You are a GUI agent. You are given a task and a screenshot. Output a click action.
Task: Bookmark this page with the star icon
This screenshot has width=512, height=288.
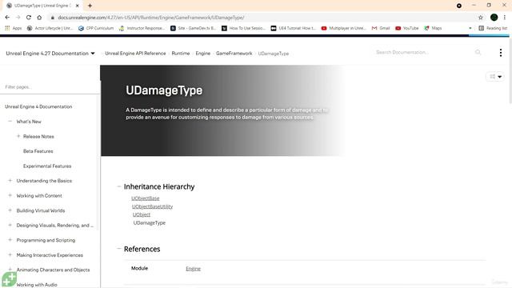tap(481, 18)
